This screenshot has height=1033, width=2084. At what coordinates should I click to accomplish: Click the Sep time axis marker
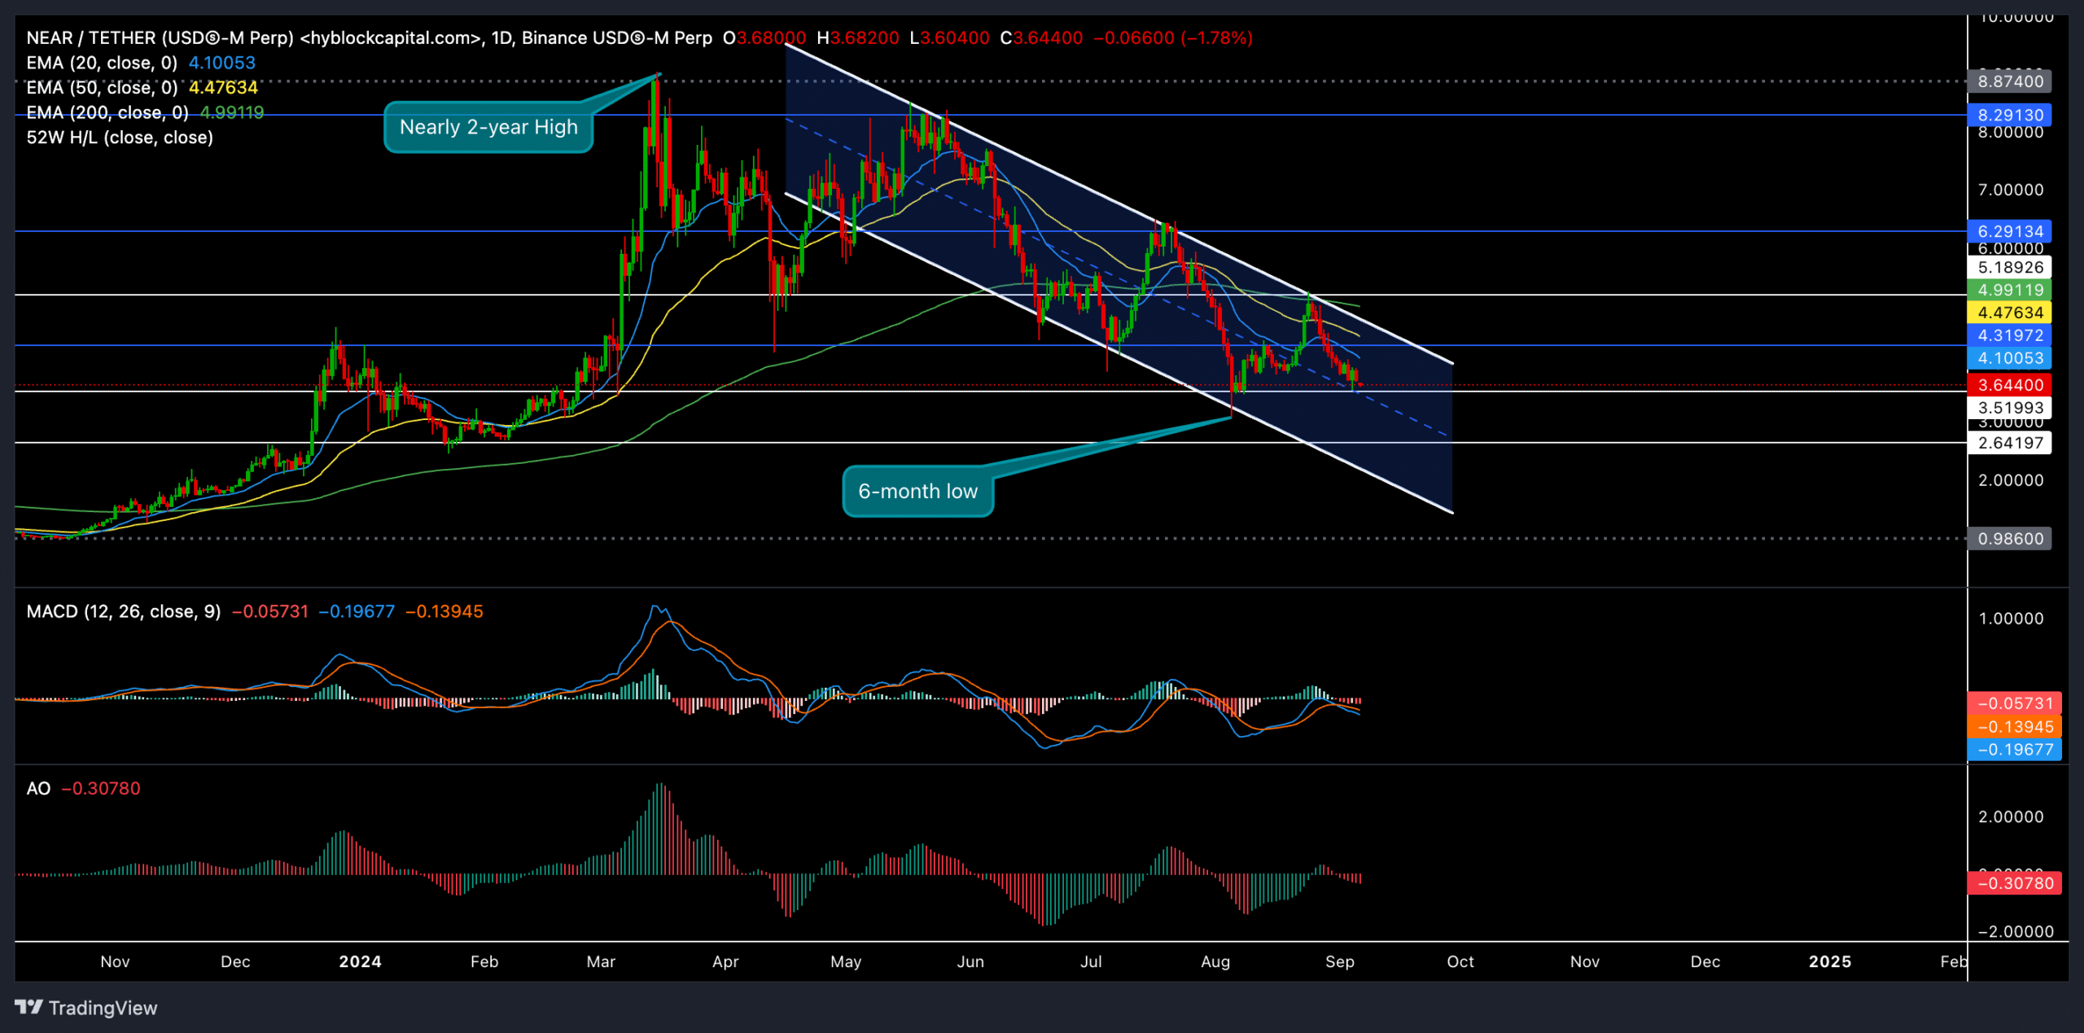click(1339, 961)
